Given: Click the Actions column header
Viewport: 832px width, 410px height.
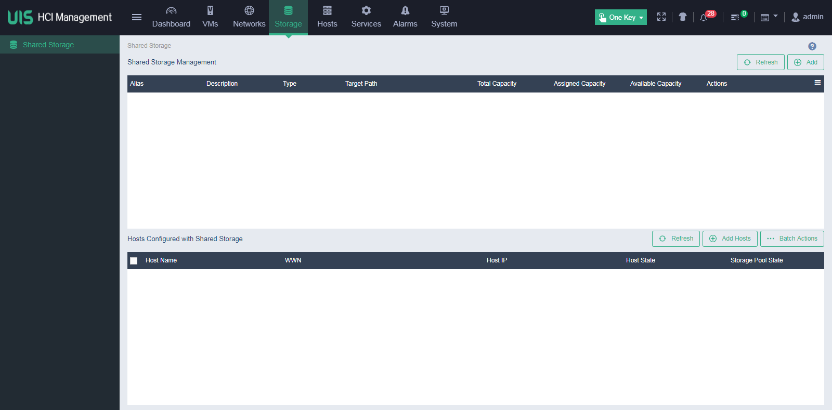Looking at the screenshot, I should (717, 84).
